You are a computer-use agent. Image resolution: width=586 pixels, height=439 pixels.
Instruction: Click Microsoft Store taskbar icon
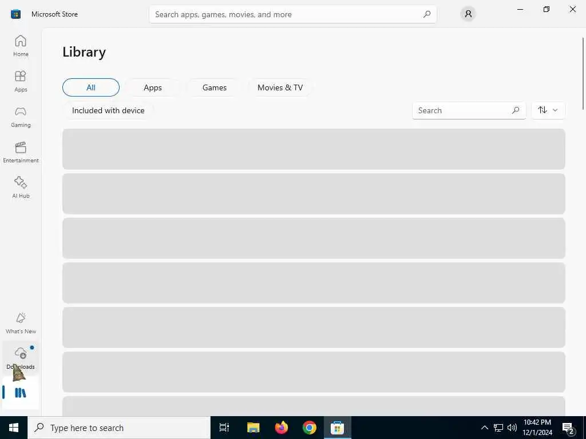click(337, 428)
